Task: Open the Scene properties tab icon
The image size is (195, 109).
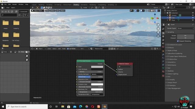Action: pyautogui.click(x=163, y=43)
